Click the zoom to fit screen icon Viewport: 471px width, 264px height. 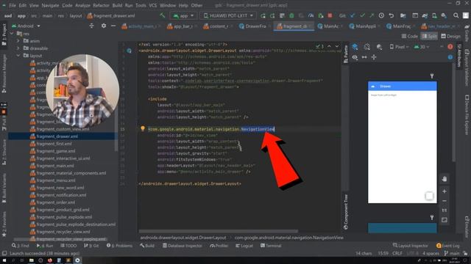pyautogui.click(x=445, y=220)
